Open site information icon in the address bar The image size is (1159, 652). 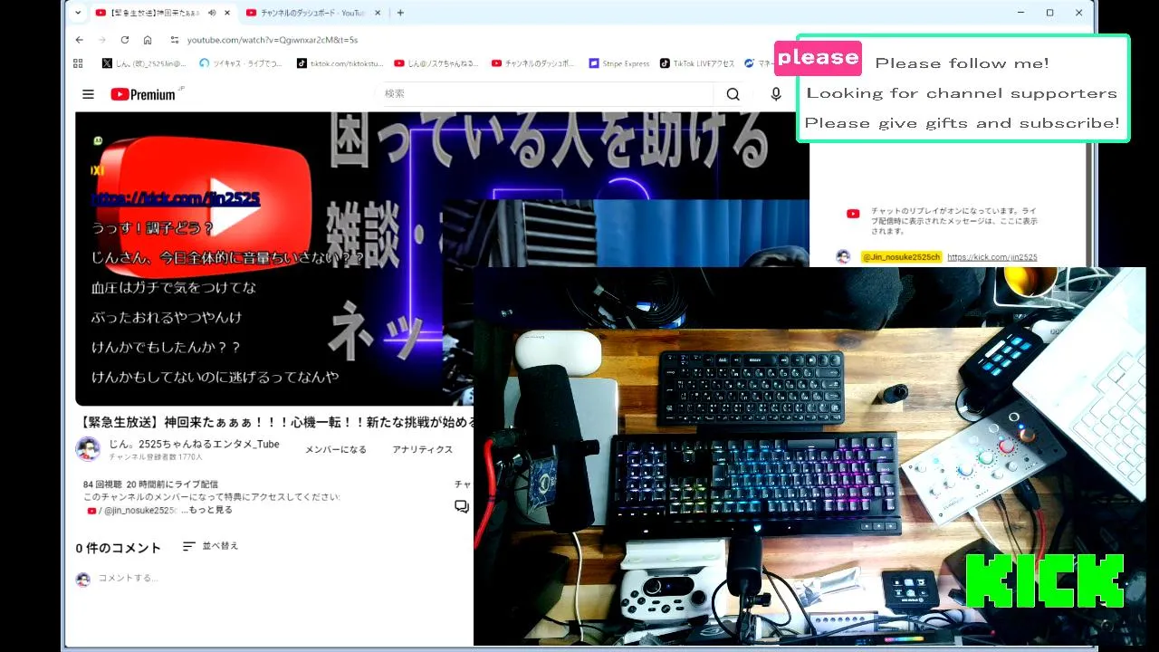(175, 40)
